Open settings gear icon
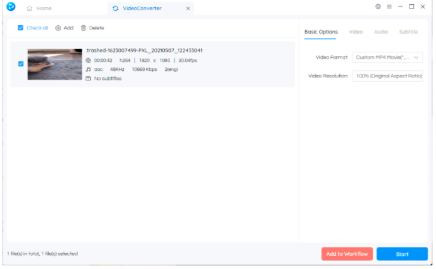 [378, 7]
